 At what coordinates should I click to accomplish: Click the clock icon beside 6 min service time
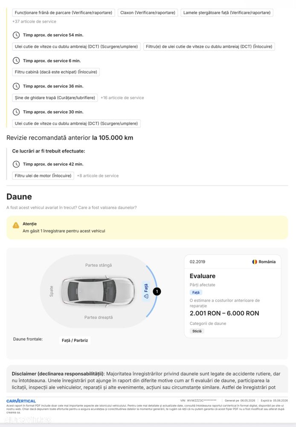pyautogui.click(x=16, y=61)
